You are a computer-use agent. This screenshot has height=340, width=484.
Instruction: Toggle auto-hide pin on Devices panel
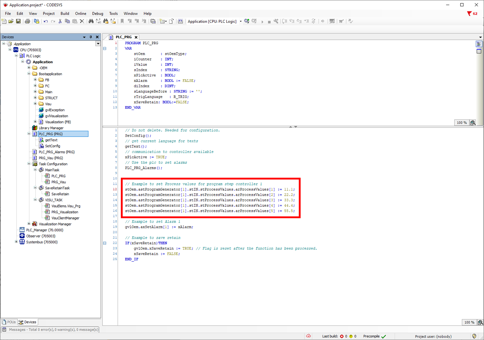click(91, 37)
